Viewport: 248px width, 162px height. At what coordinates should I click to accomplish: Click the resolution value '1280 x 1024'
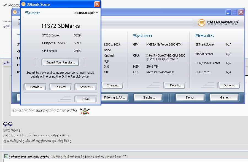(x=112, y=44)
